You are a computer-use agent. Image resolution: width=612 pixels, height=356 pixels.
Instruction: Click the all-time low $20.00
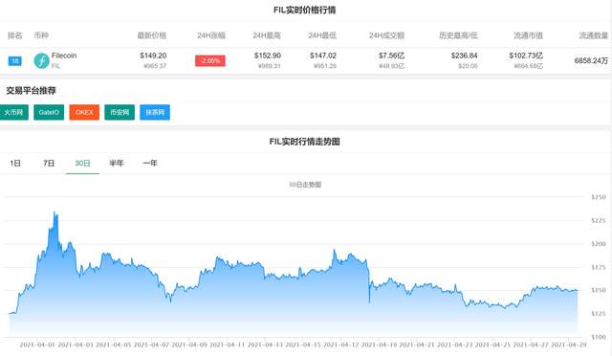pos(468,66)
